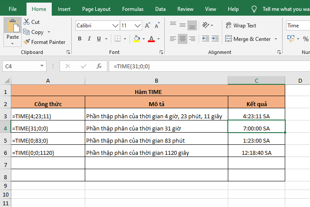This screenshot has height=207, width=310.
Task: Select cell A5 containing =TIME(0;83;0)
Action: 48,140
